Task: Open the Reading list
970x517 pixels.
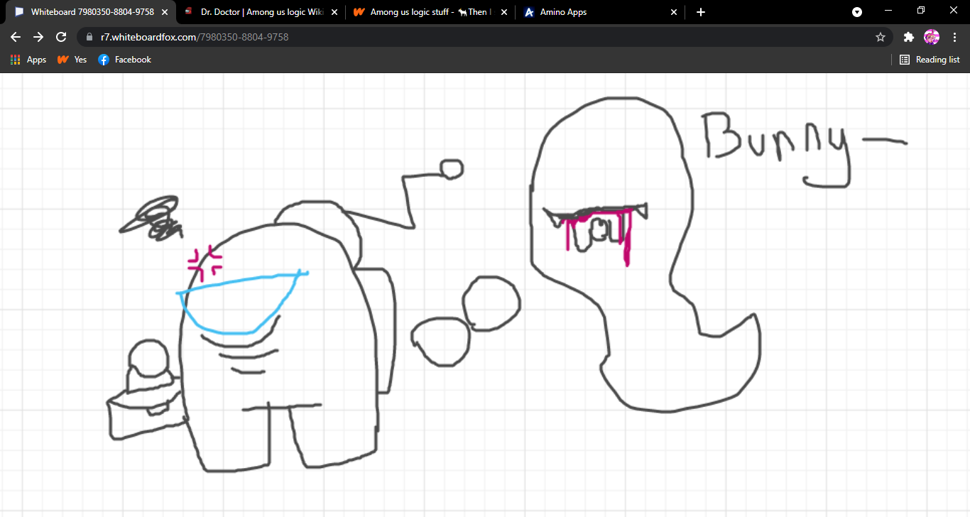Action: (x=930, y=60)
